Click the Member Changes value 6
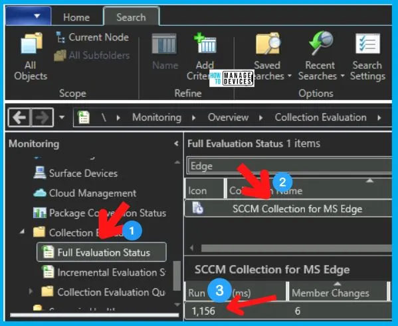Viewport: 398px width, 326px height. pos(298,311)
